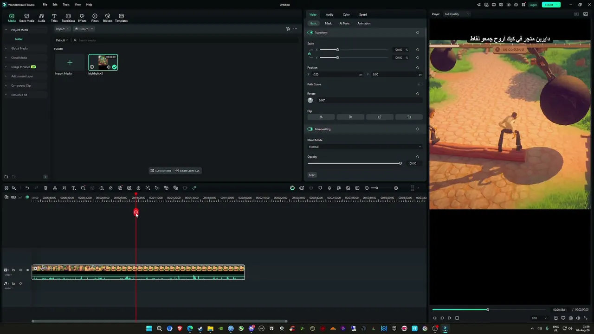Click the Reset button

tap(312, 175)
